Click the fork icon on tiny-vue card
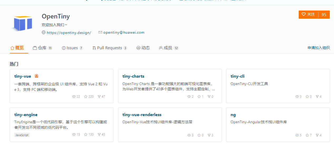 click(x=99, y=97)
